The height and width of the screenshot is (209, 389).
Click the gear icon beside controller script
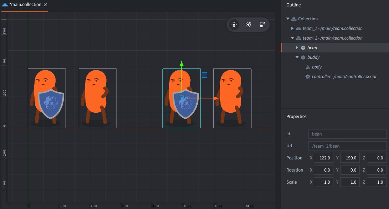click(308, 77)
